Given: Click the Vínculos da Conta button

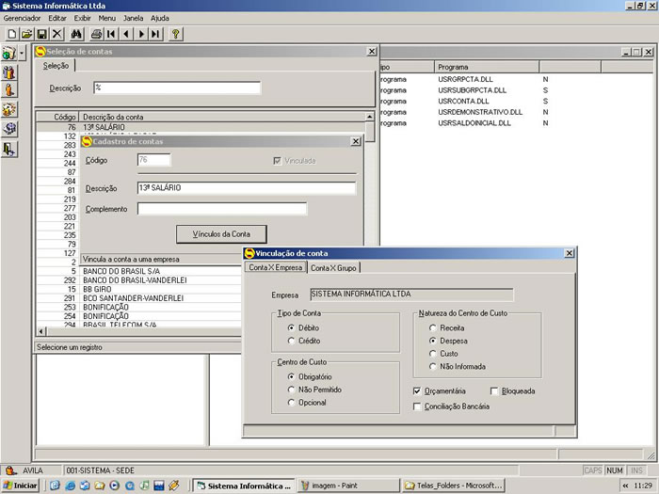Looking at the screenshot, I should click(x=221, y=234).
